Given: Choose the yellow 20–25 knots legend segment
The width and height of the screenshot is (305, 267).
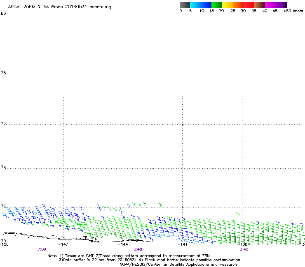Looking at the screenshot, I should click(228, 5).
